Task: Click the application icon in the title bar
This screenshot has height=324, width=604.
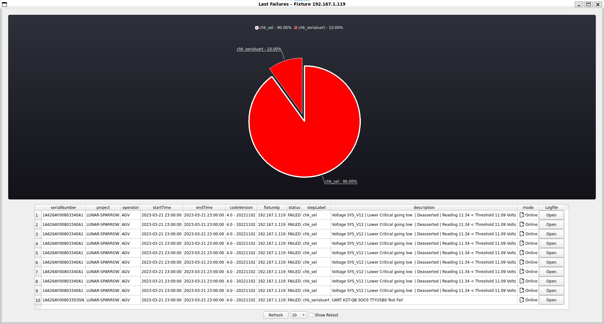Action: tap(4, 4)
